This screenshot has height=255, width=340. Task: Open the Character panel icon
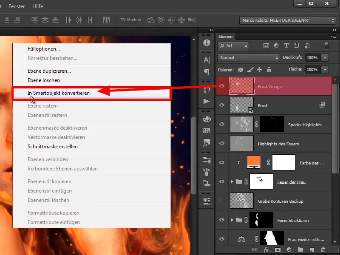coord(207,60)
